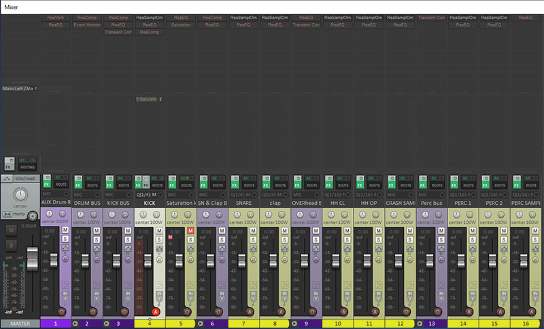Screen dimensions: 544x329
Task: Open the input dropdown on the KICK track
Action: point(149,193)
